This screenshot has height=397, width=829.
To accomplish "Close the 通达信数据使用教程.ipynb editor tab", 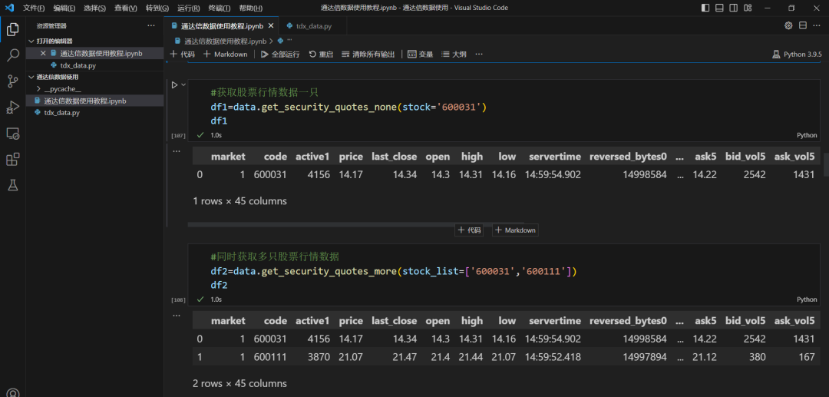I will pyautogui.click(x=270, y=26).
